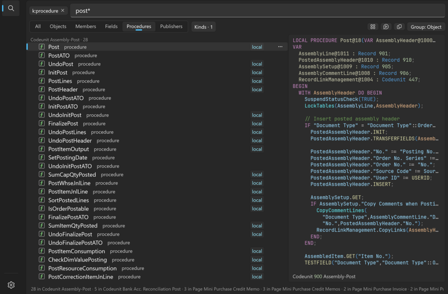Jump to 3 in Page Mini Purchase Credit Memo

pos(222,289)
